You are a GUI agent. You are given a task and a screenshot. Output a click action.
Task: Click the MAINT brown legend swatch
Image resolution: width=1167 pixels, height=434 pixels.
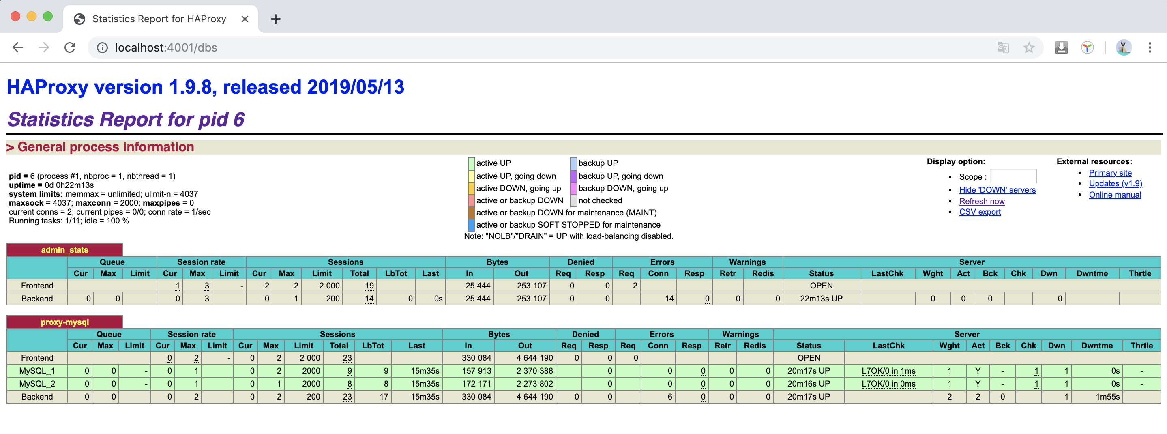click(471, 213)
